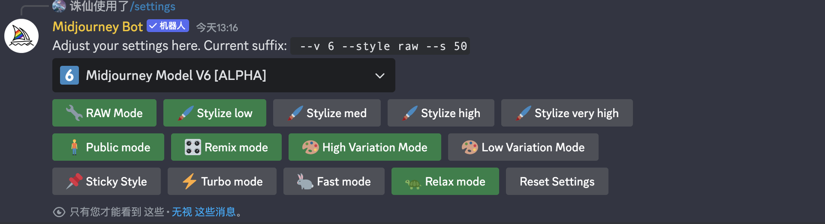The height and width of the screenshot is (224, 825).
Task: Click the message timestamp 今天13:16
Action: tap(217, 27)
